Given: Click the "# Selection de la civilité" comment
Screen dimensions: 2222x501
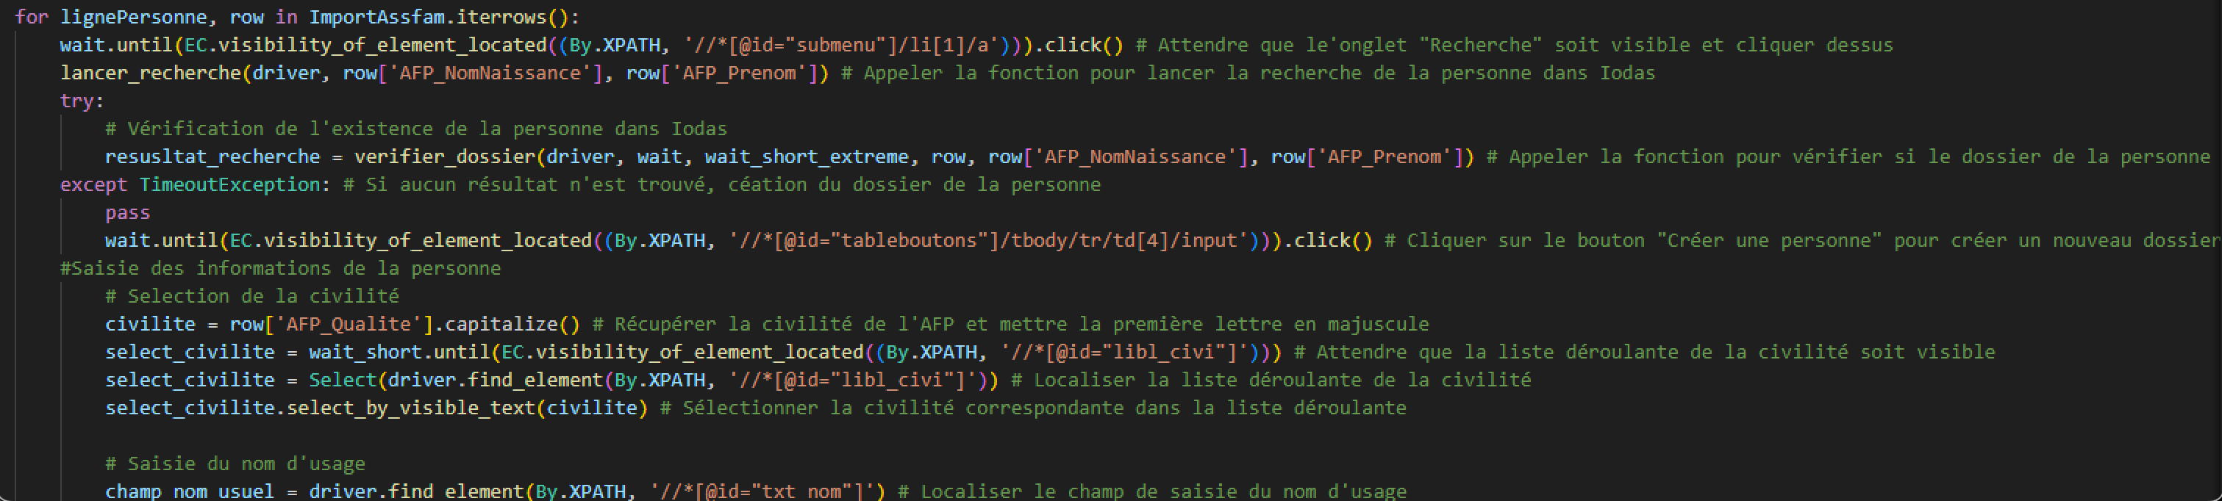Looking at the screenshot, I should pyautogui.click(x=252, y=297).
